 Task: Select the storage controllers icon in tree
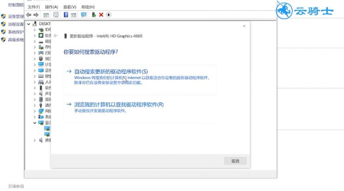41,47
